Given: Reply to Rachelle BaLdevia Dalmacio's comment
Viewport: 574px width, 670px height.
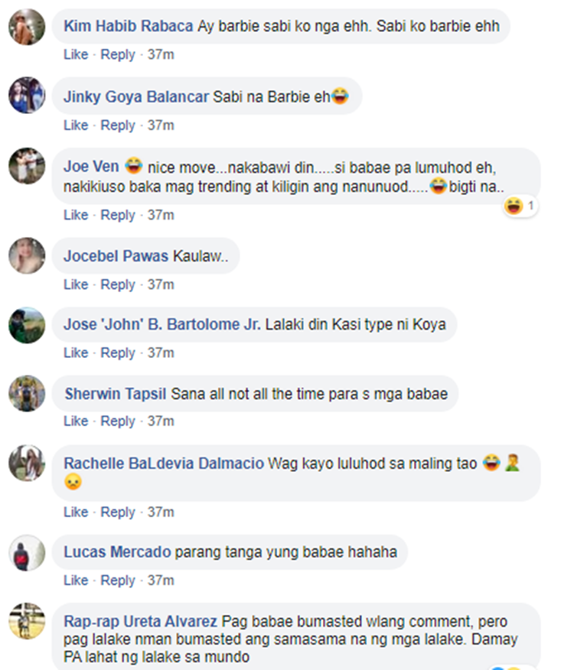Looking at the screenshot, I should (x=118, y=512).
